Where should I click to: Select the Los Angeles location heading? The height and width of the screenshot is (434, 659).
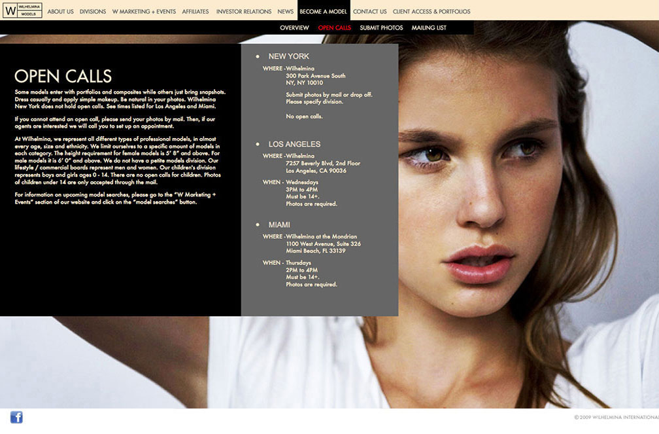(294, 144)
